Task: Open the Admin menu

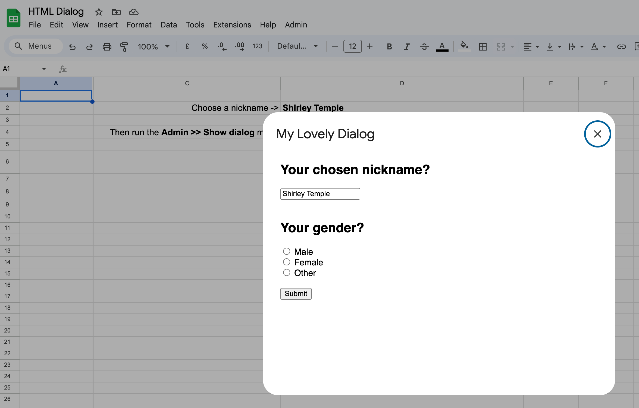Action: (296, 25)
